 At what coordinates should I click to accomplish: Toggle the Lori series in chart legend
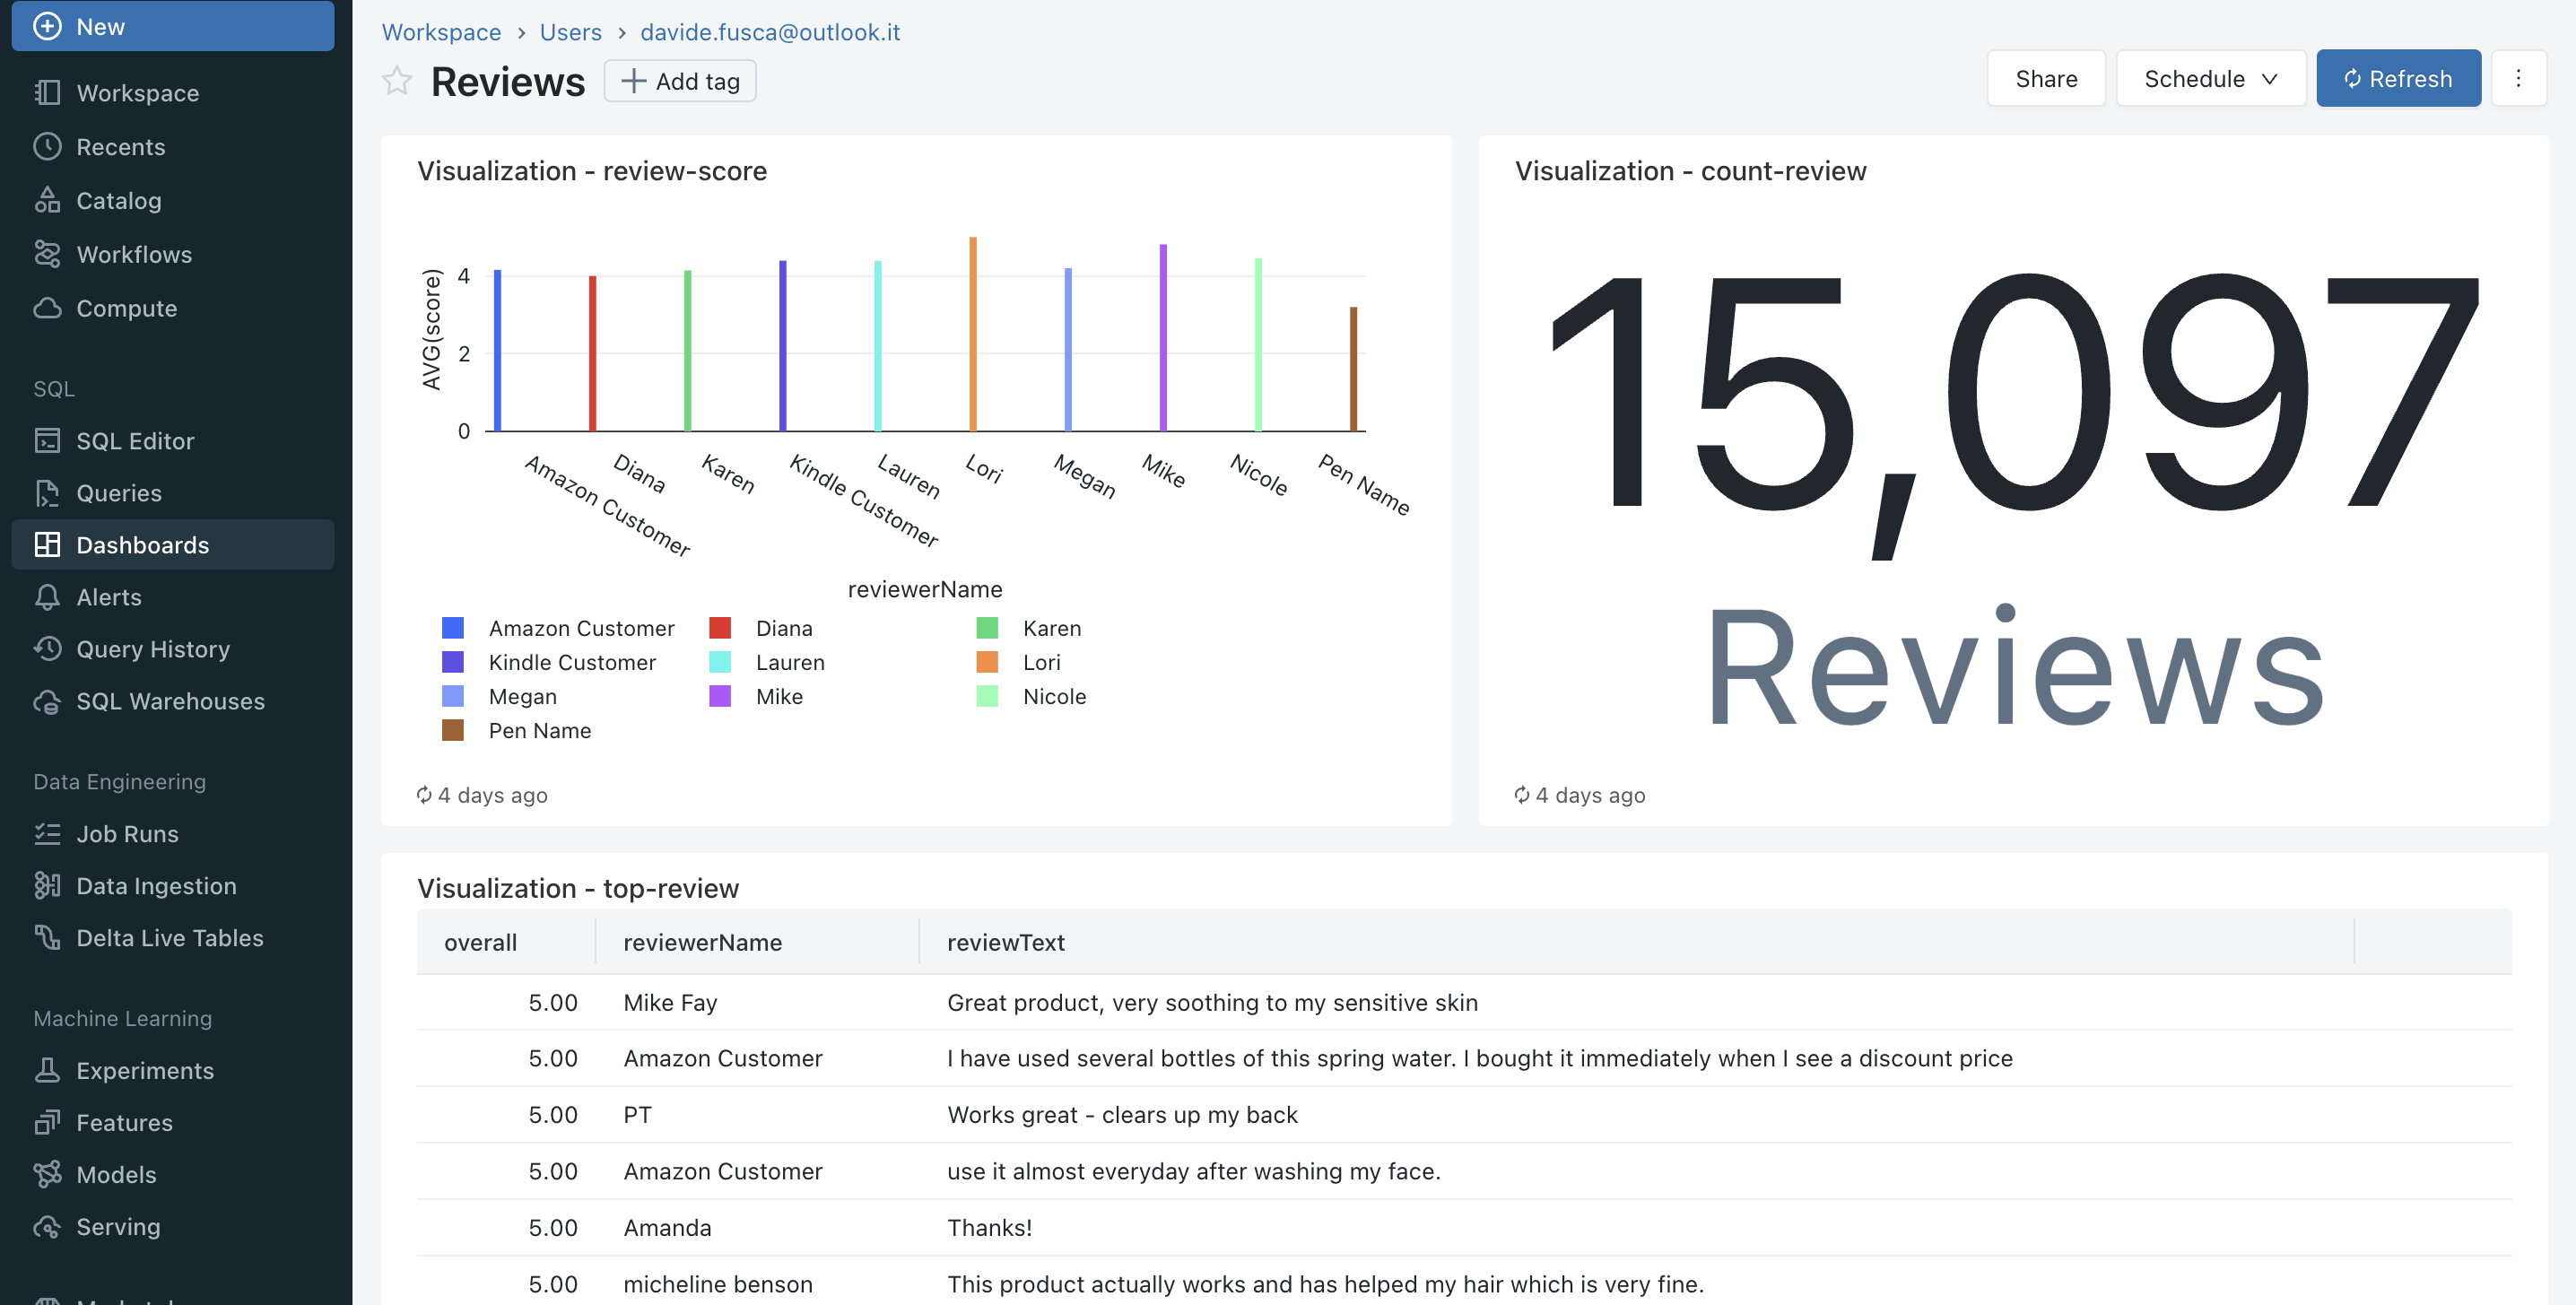coord(1041,662)
